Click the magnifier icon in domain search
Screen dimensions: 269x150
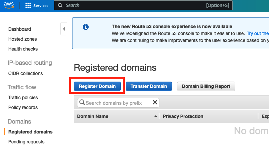tap(82, 102)
